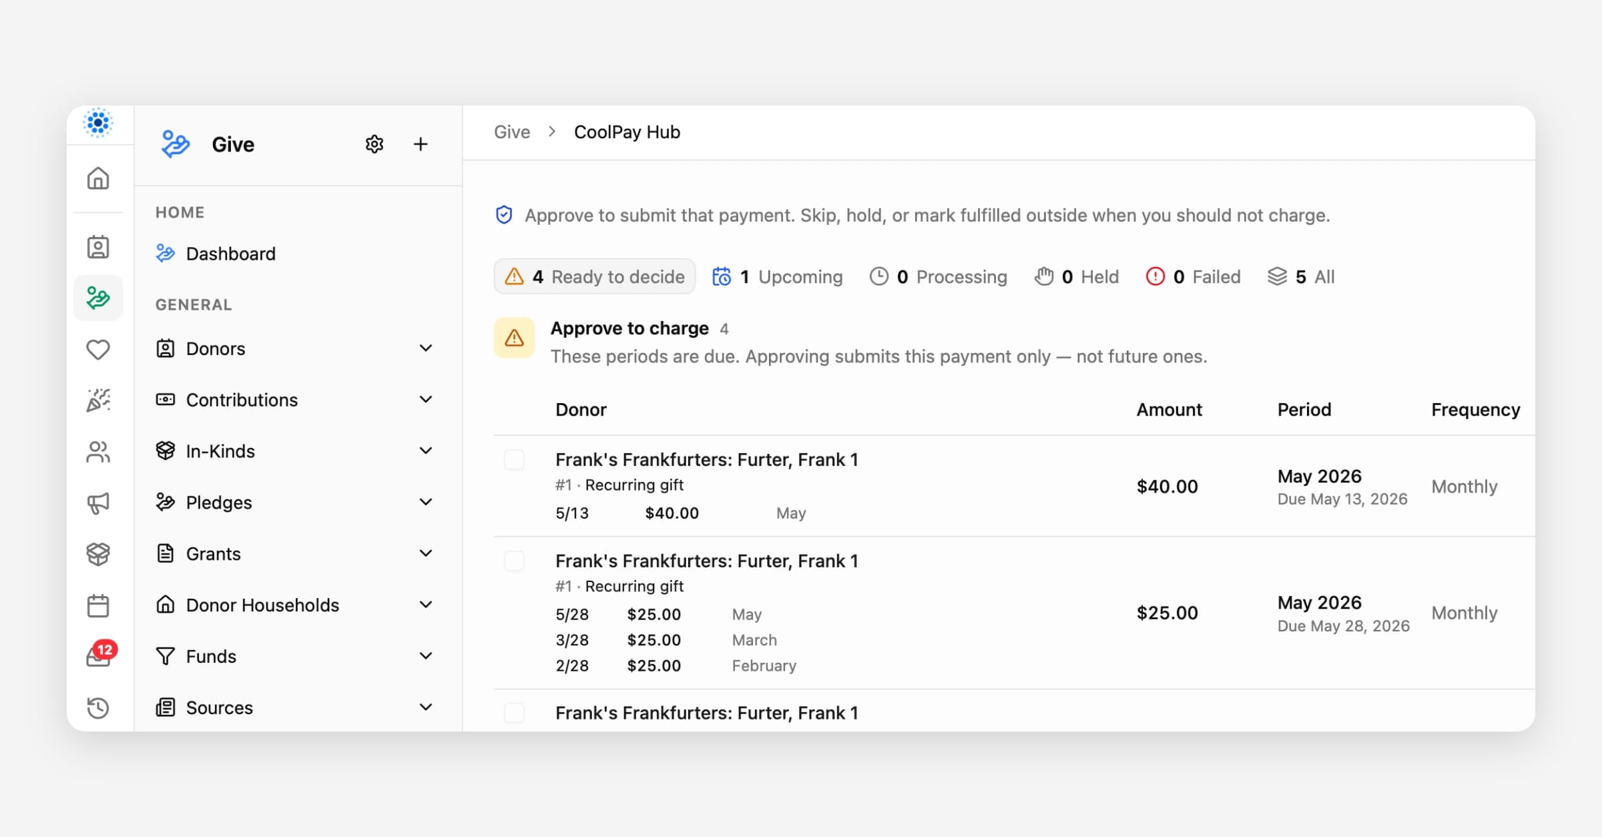This screenshot has height=837, width=1602.
Task: Switch to the Held tab
Action: [x=1077, y=276]
